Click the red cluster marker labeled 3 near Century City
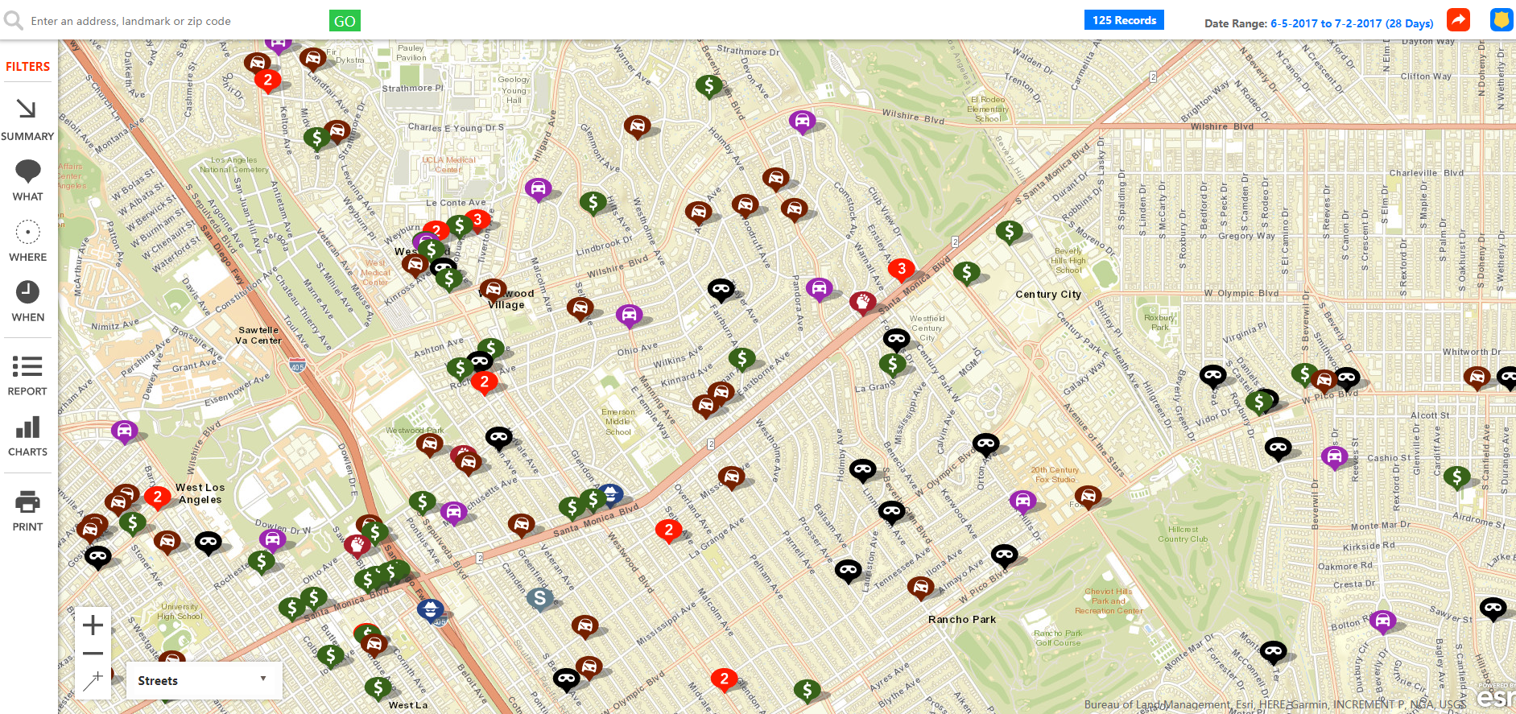Screen dimensions: 1516x714 pyautogui.click(x=901, y=269)
